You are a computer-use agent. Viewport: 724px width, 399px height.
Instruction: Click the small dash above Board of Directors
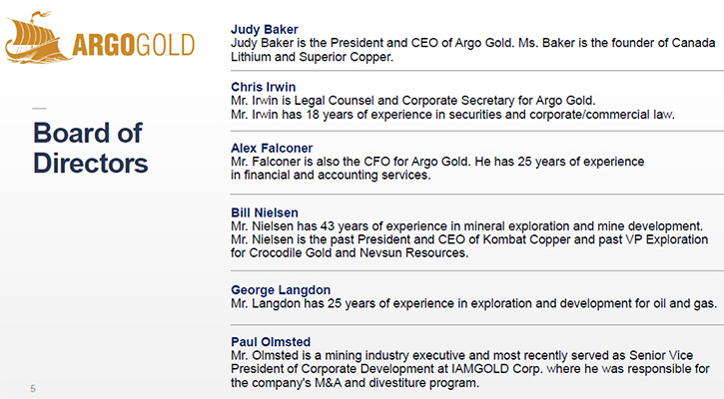39,109
